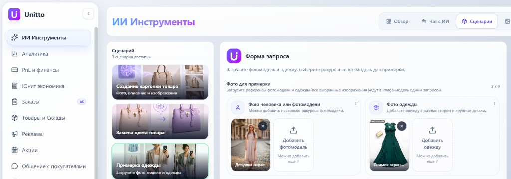This screenshot has height=179, width=511.
Task: Click the Сценарии cube icon
Action: pos(464,21)
